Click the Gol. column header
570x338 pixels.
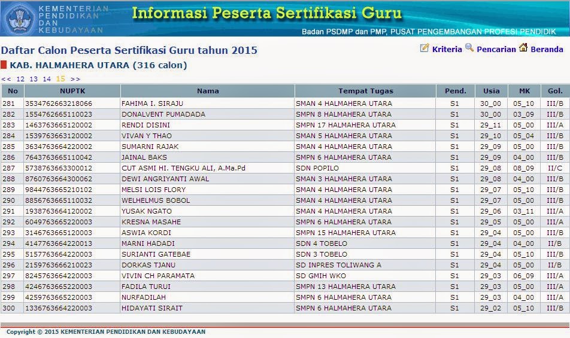[x=555, y=91]
